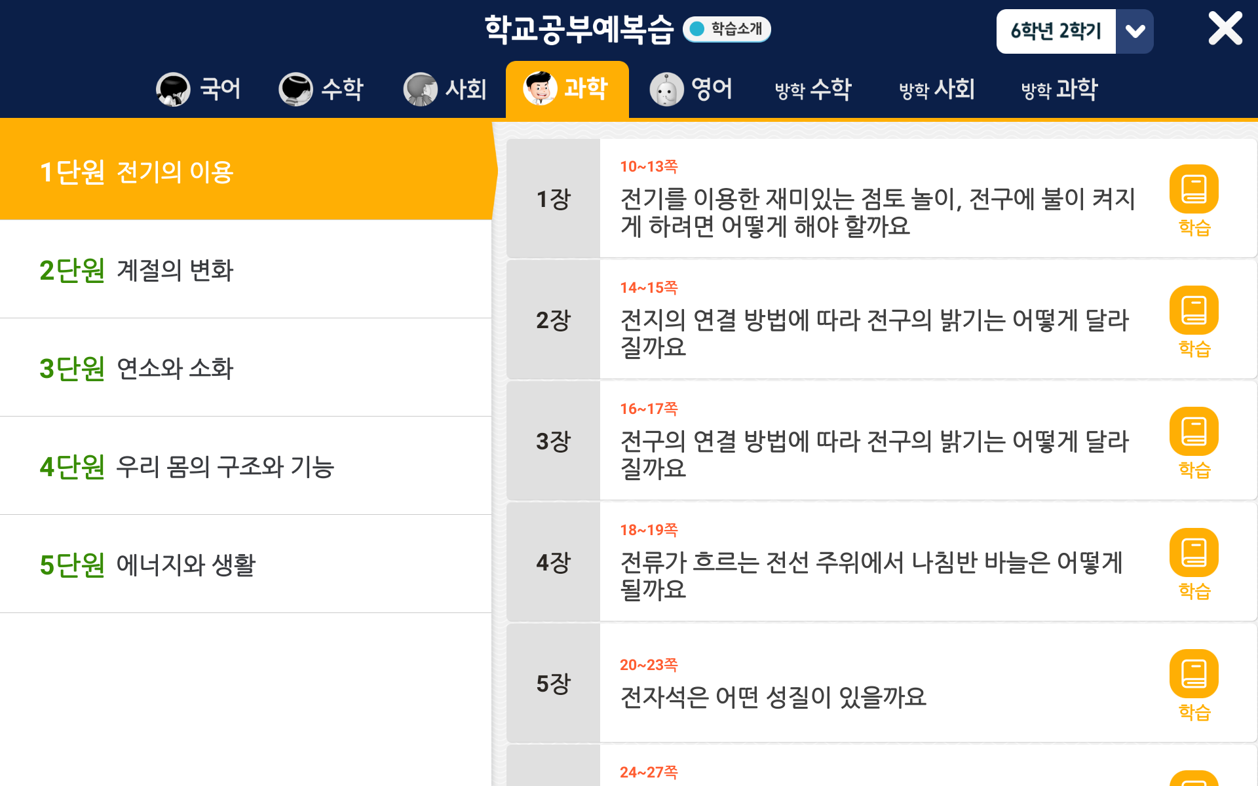Select the 국어 subject character icon
Screen dimensions: 1258x786
pyautogui.click(x=172, y=89)
